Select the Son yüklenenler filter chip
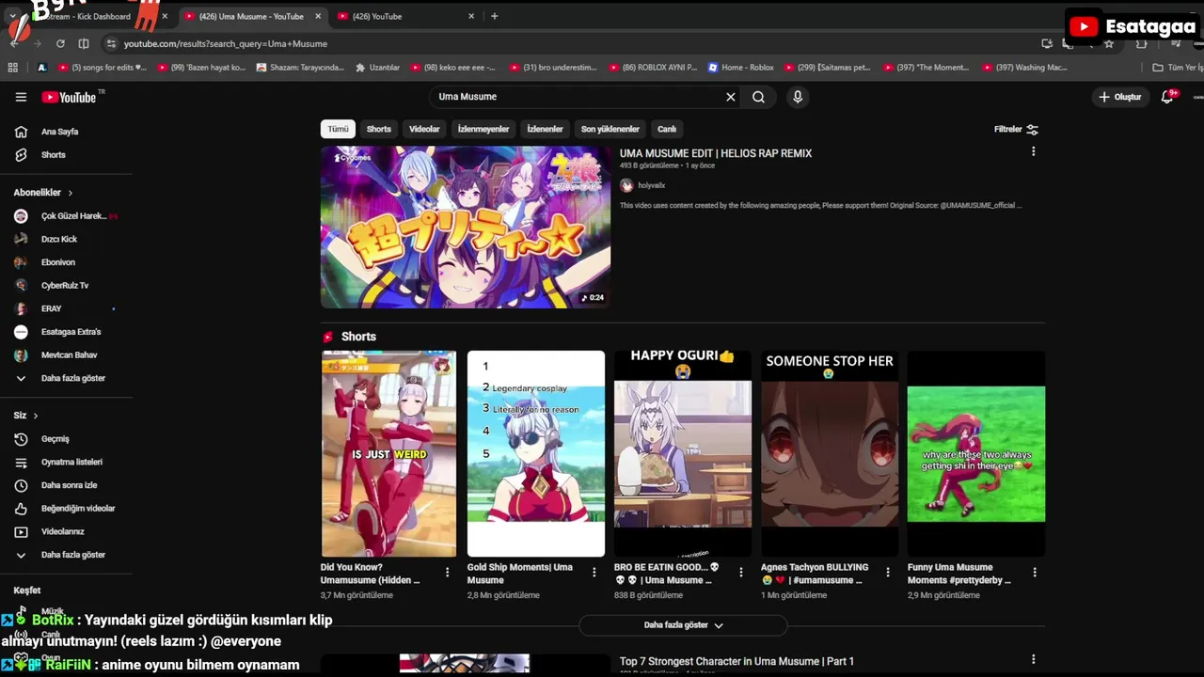Image resolution: width=1204 pixels, height=677 pixels. (610, 129)
